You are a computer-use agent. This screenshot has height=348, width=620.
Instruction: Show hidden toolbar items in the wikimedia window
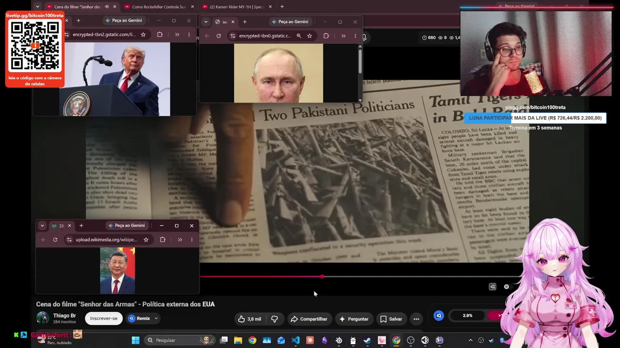click(x=180, y=240)
